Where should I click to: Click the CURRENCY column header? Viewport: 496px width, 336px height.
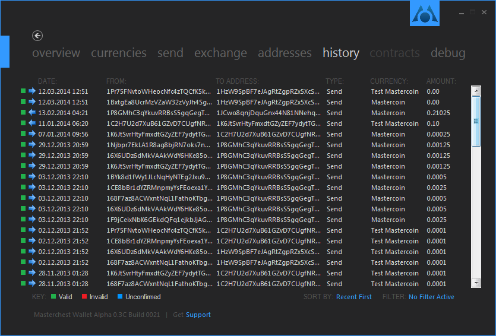(x=388, y=81)
